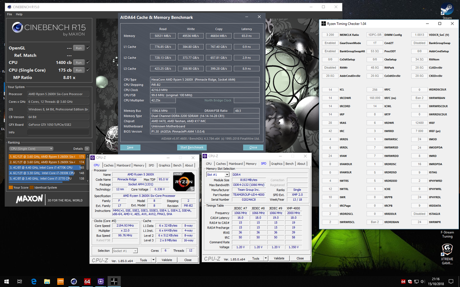Select ranking entry Intel Core i7-3930K
The width and height of the screenshot is (460, 287).
pyautogui.click(x=47, y=173)
